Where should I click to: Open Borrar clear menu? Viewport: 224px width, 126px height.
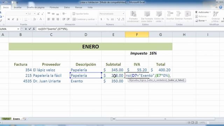click(x=201, y=21)
